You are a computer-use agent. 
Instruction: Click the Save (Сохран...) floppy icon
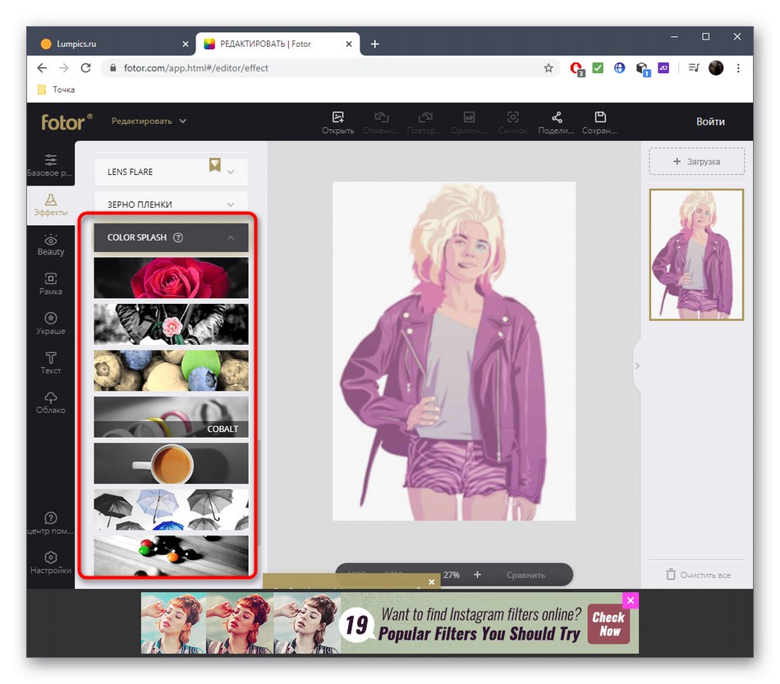click(599, 122)
